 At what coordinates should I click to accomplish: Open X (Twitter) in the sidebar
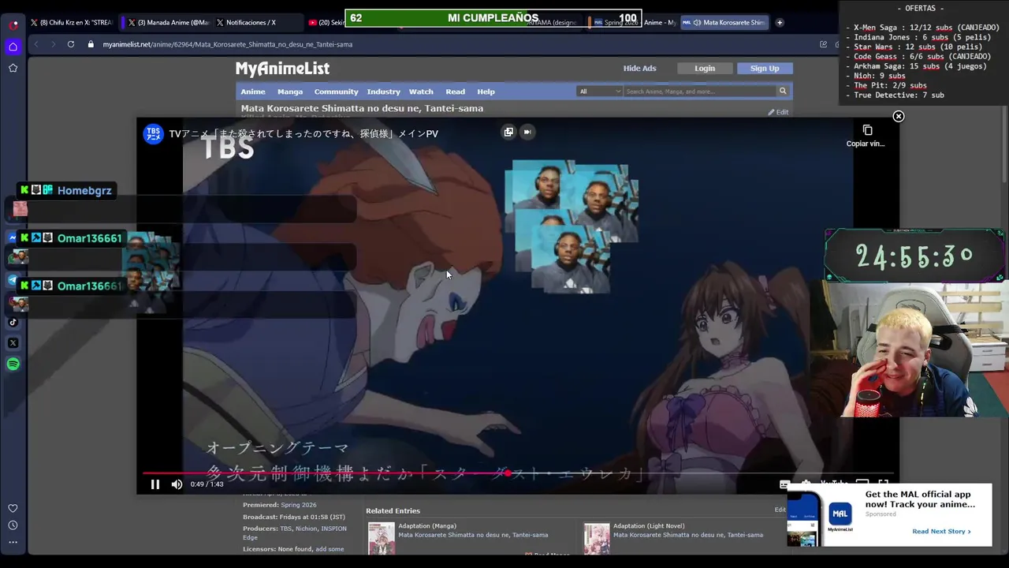click(13, 343)
